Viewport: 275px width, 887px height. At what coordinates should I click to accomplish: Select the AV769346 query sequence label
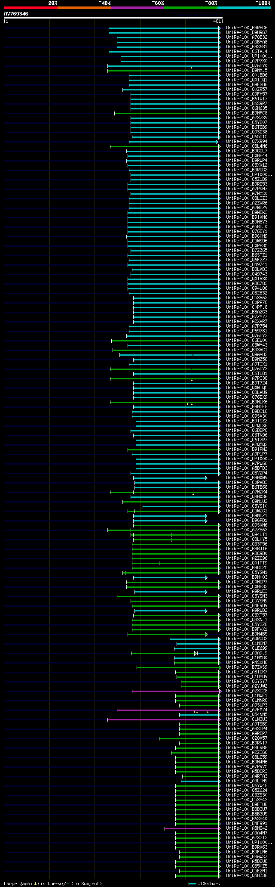coord(16,14)
